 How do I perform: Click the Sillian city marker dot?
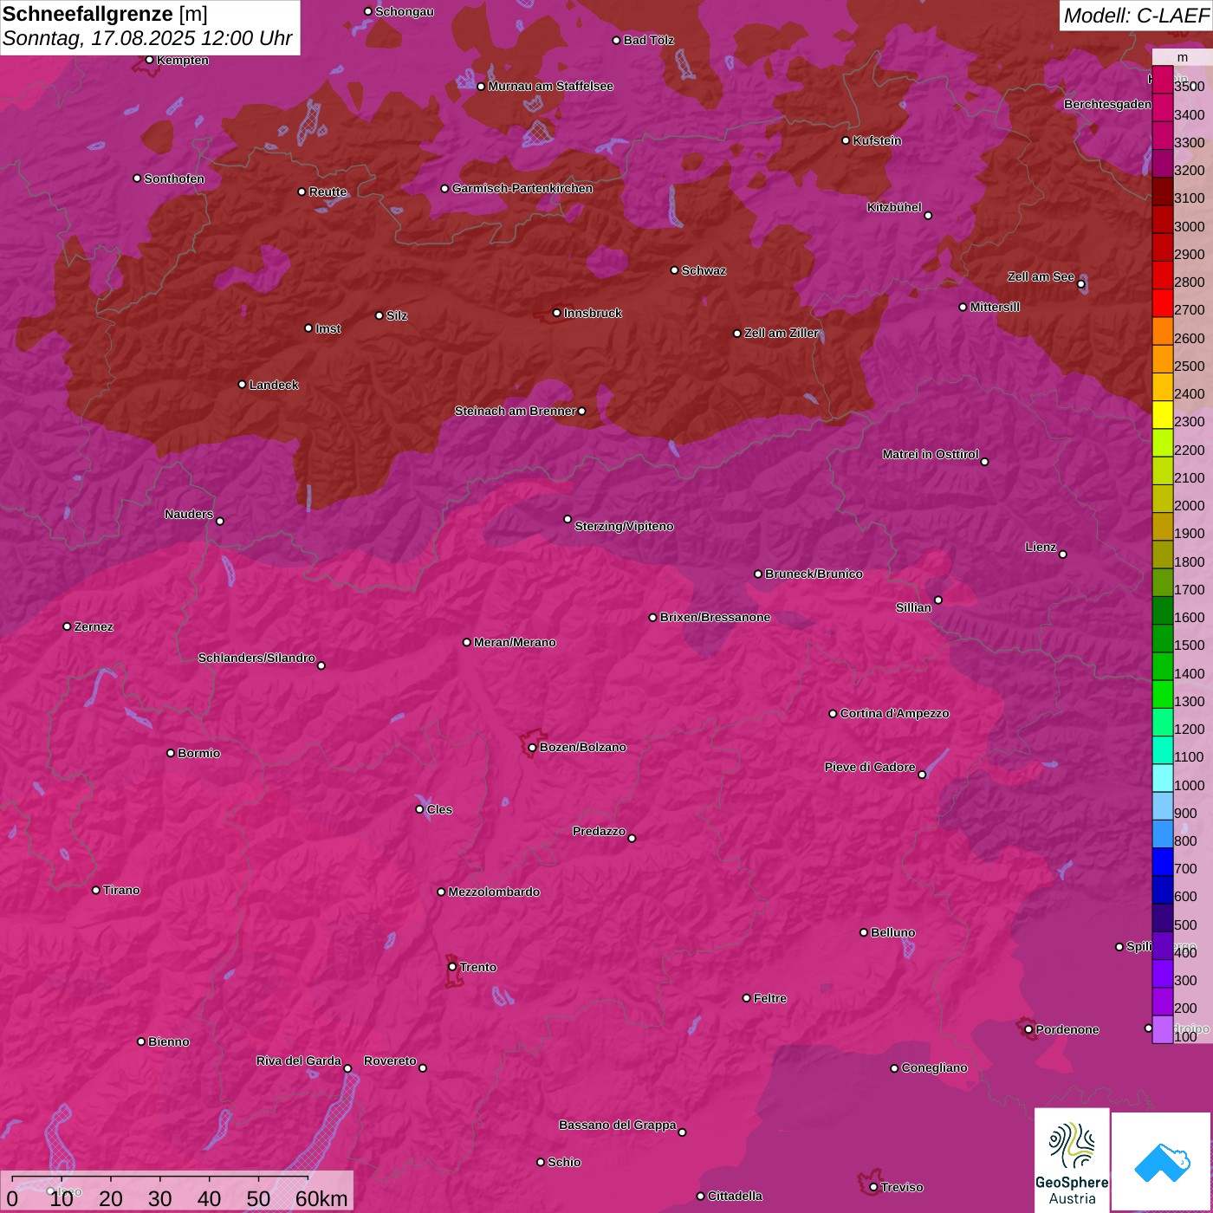coord(938,600)
